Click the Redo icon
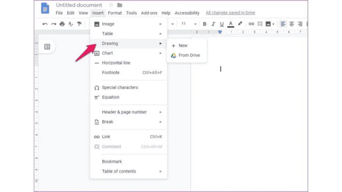The image size is (342, 192). coord(54,24)
